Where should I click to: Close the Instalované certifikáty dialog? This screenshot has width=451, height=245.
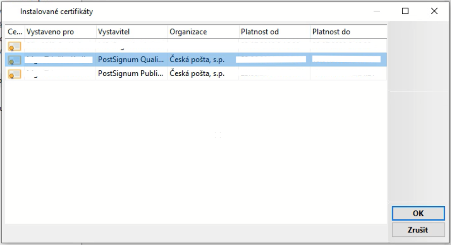[434, 11]
